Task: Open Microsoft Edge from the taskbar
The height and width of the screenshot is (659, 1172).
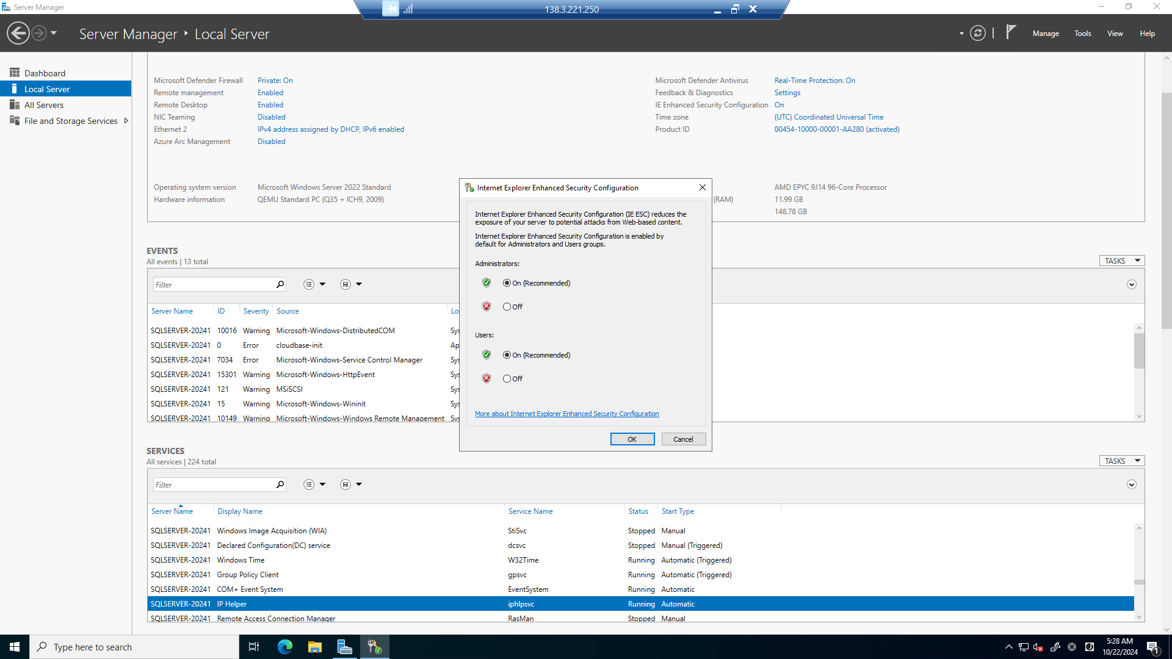Action: 284,646
